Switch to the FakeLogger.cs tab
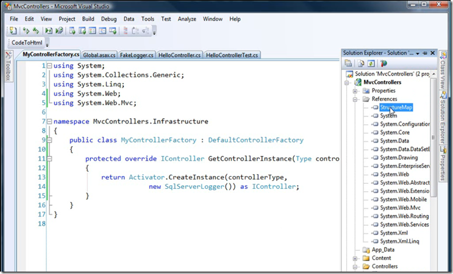 [x=137, y=55]
